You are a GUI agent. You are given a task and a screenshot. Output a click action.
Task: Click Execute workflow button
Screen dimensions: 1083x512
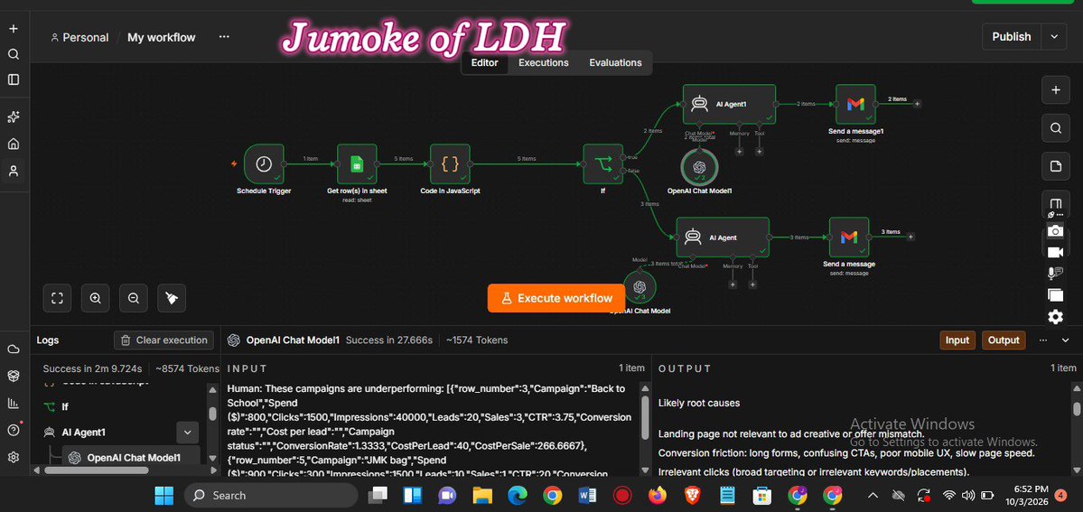click(556, 298)
